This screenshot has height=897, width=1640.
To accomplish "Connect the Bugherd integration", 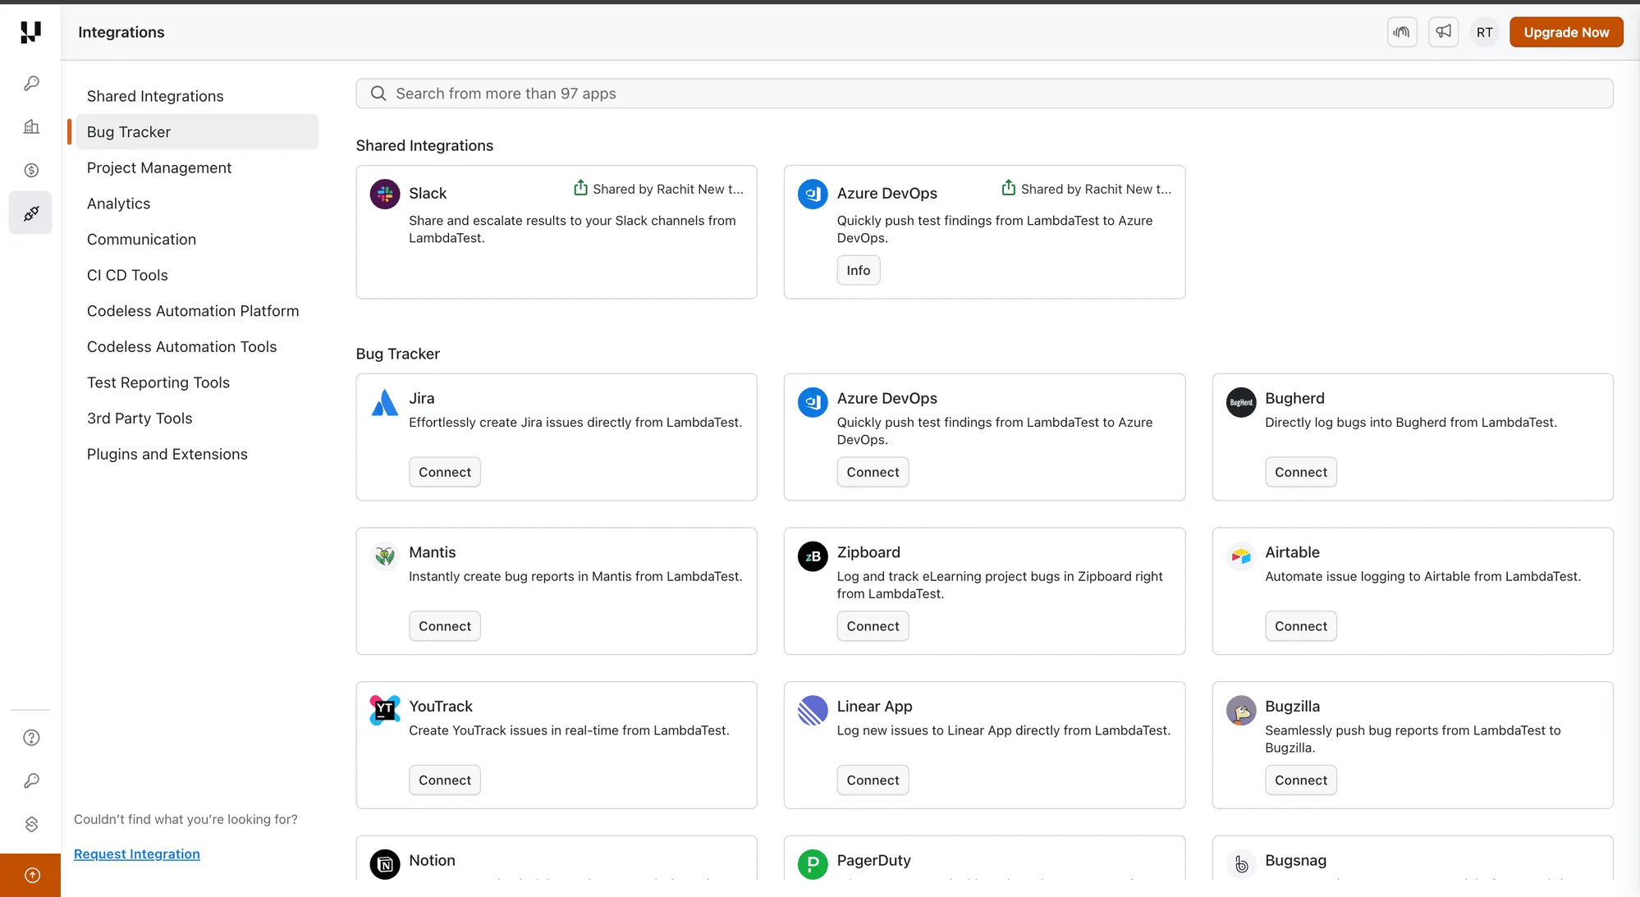I will 1301,473.
